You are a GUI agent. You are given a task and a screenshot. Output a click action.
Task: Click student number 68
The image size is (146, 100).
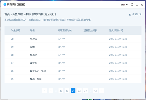pyautogui.click(x=12, y=55)
